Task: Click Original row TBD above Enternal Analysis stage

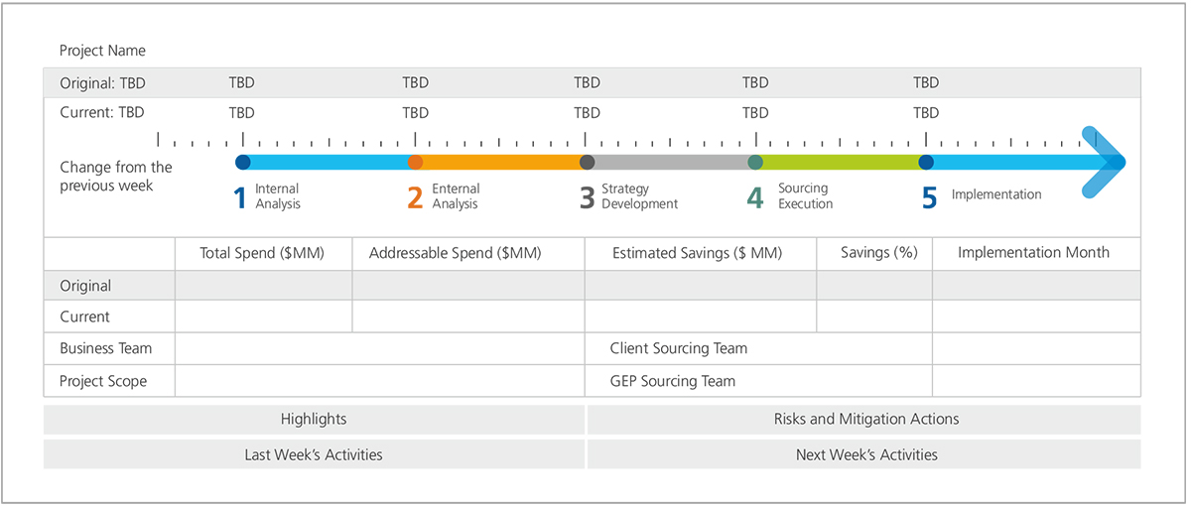Action: click(x=415, y=83)
